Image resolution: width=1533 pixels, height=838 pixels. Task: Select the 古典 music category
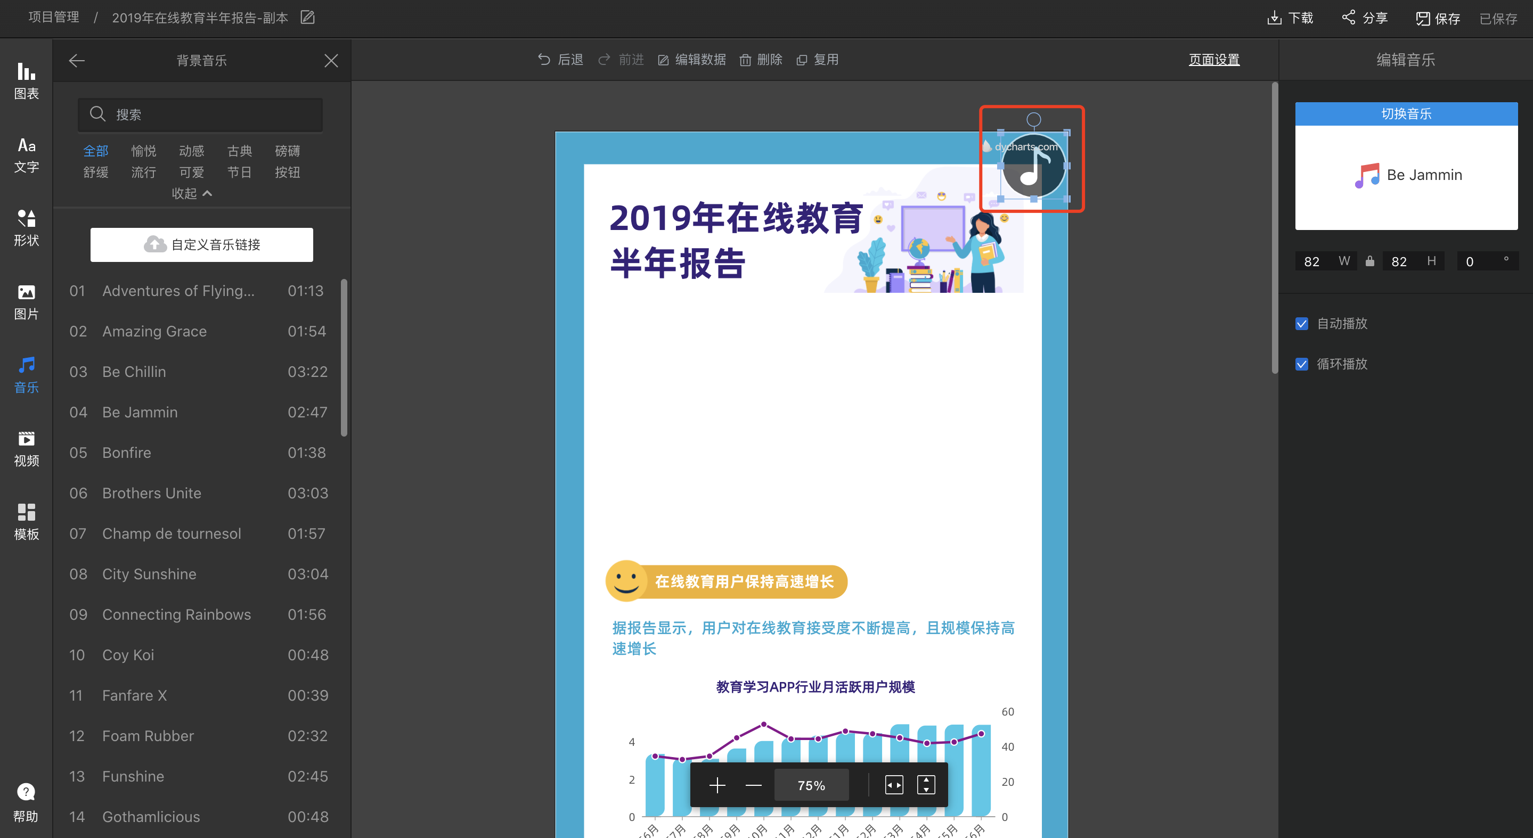(x=239, y=151)
